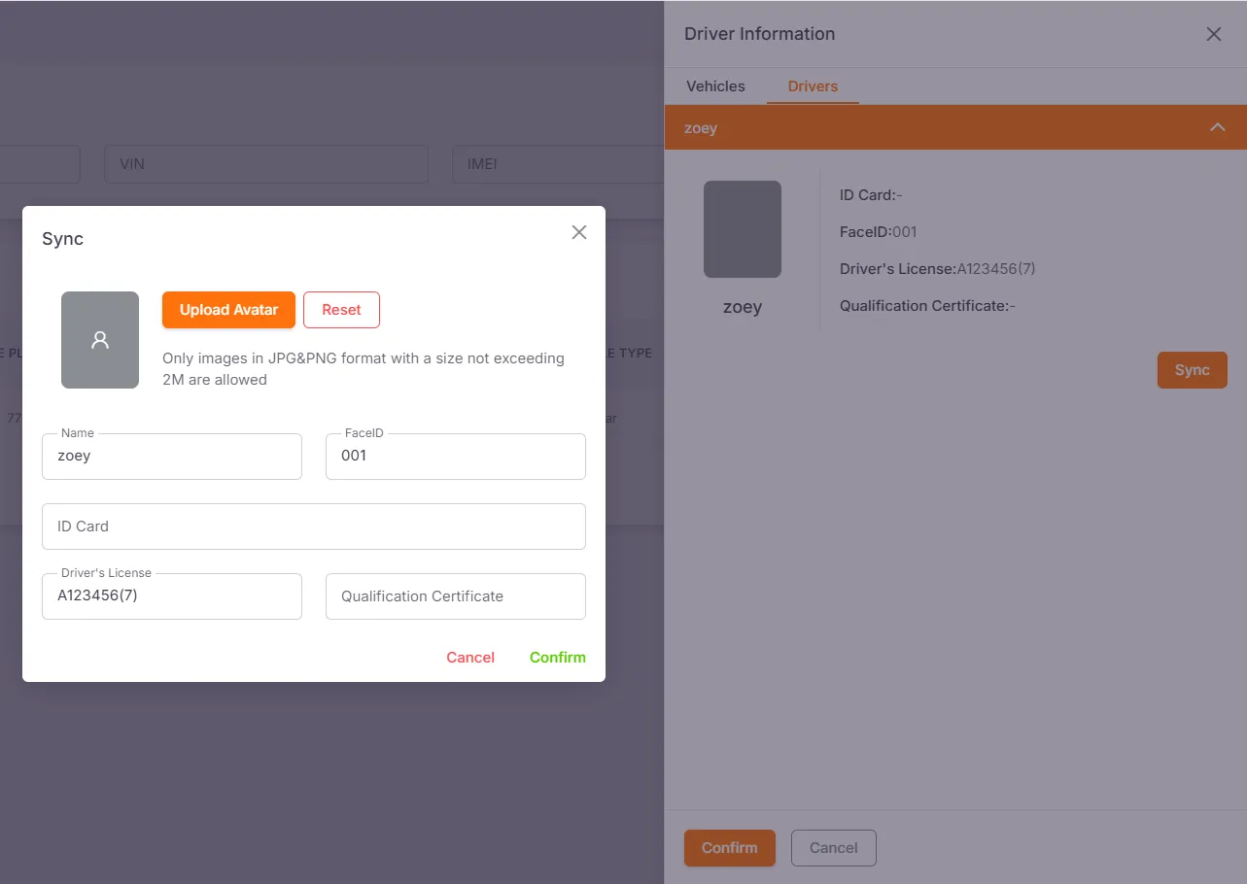
Task: Switch to the Vehicles tab
Action: point(715,86)
